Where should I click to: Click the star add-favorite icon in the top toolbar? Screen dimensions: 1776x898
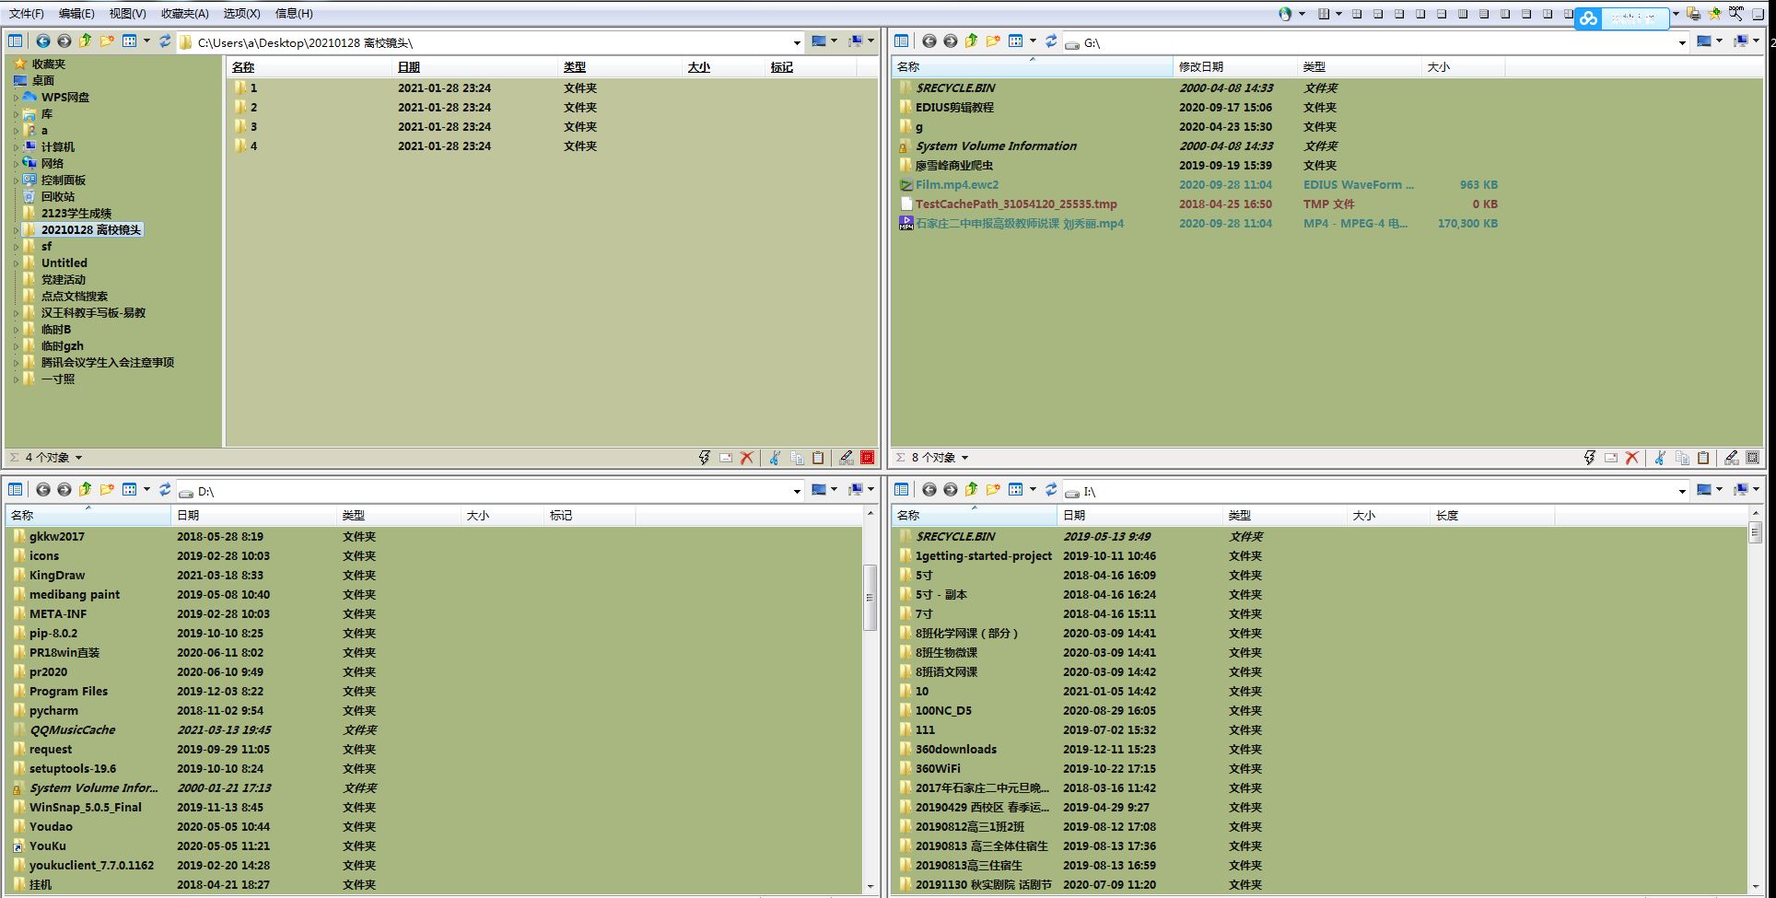[x=1714, y=14]
